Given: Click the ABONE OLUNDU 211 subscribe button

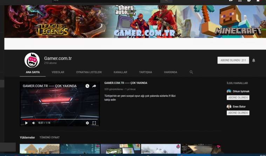Looking at the screenshot, I should 233,60.
